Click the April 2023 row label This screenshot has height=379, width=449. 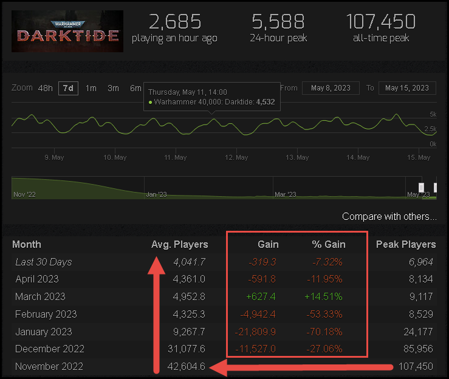(37, 279)
